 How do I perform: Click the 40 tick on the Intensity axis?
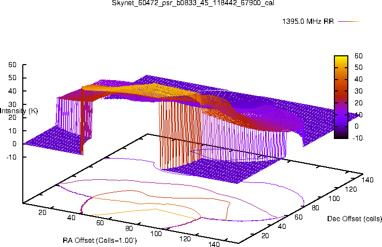point(12,91)
